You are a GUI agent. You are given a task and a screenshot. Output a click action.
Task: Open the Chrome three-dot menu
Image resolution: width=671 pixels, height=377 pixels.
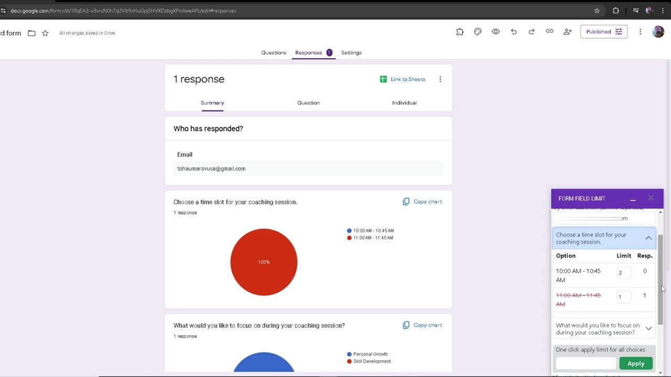click(663, 10)
